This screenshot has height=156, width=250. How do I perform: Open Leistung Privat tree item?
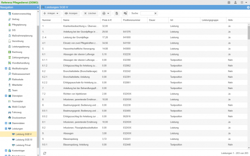pos(21,145)
